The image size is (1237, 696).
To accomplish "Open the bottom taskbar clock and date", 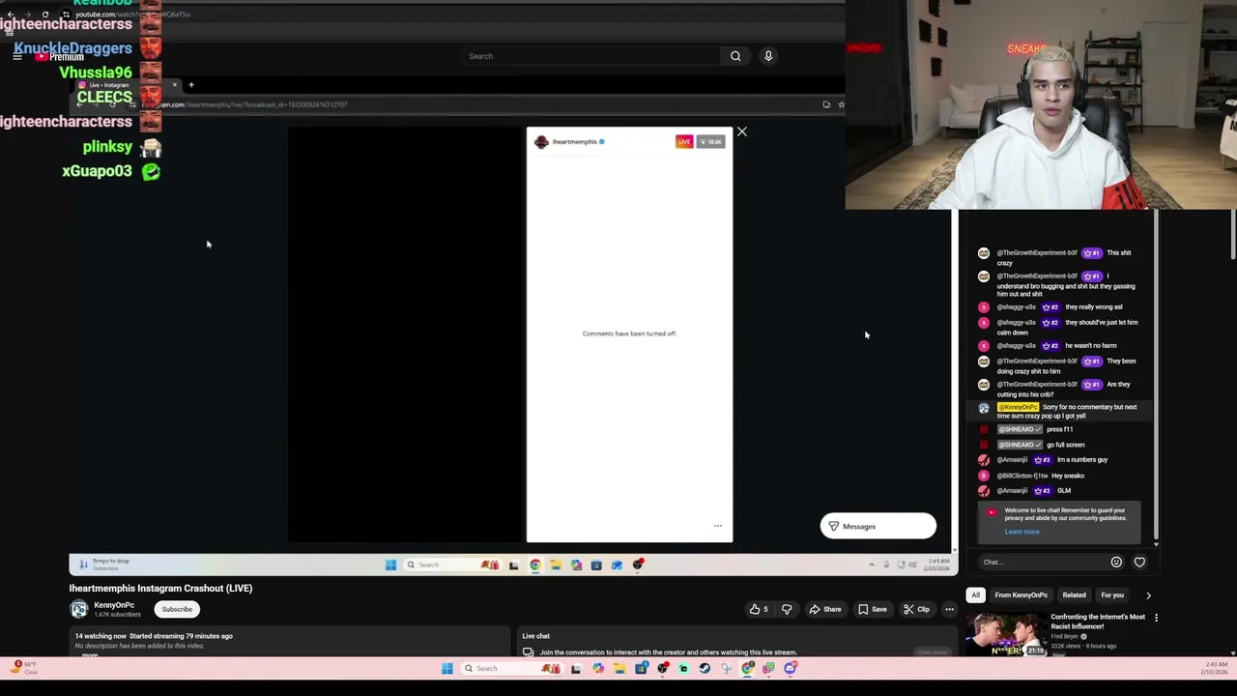I will click(1217, 668).
